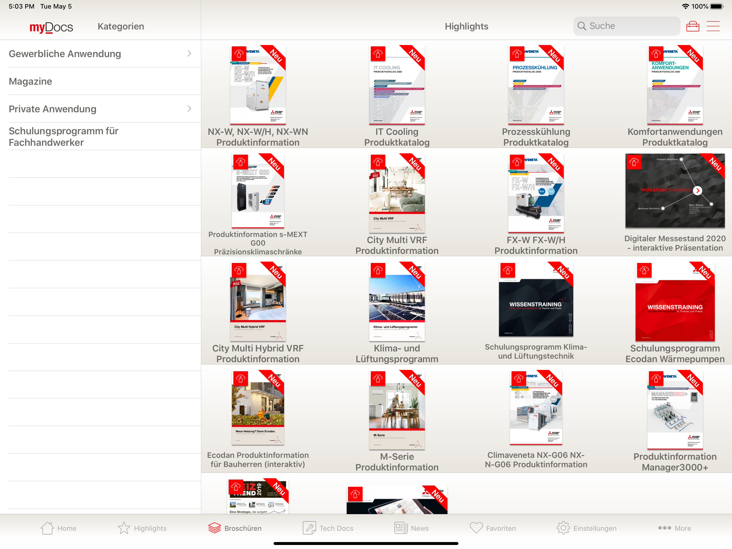
Task: Open the NX-W brochure cover thumbnail
Action: [258, 85]
